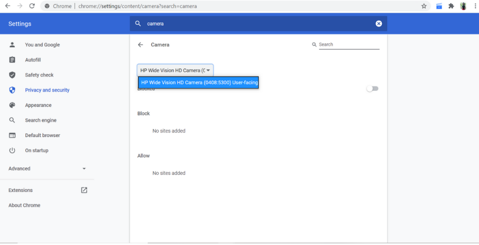Open Appearance settings

coord(38,105)
